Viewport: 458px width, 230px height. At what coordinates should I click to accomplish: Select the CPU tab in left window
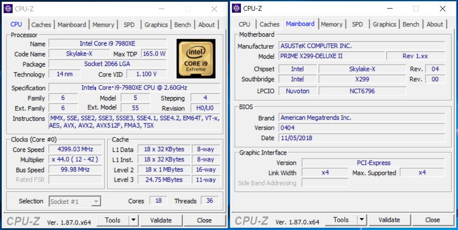tap(16, 24)
